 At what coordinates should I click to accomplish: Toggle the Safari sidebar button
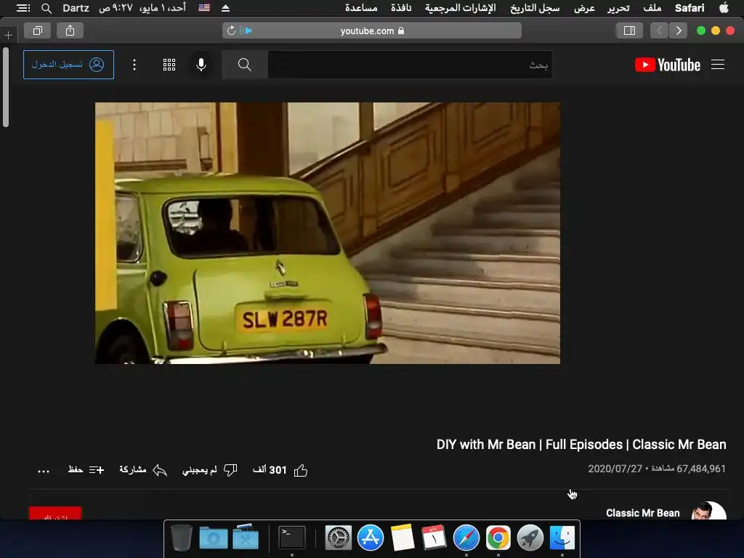629,31
